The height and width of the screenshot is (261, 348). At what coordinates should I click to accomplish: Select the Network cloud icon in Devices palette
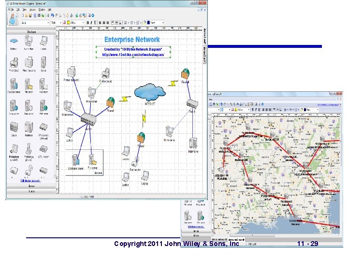coord(14,41)
